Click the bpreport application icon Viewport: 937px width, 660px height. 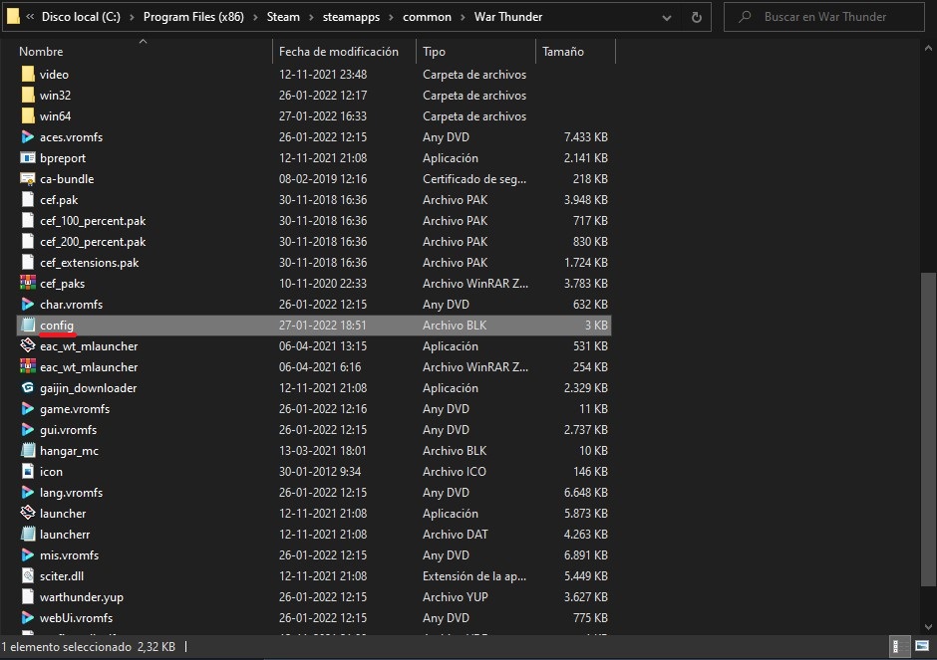point(28,158)
